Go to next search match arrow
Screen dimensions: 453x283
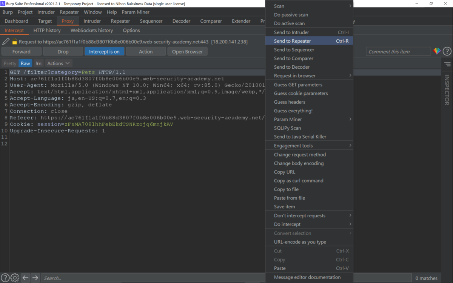(x=35, y=278)
